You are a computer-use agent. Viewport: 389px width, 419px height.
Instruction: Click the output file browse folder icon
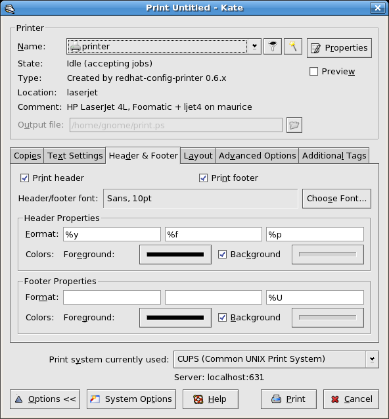[x=294, y=125]
